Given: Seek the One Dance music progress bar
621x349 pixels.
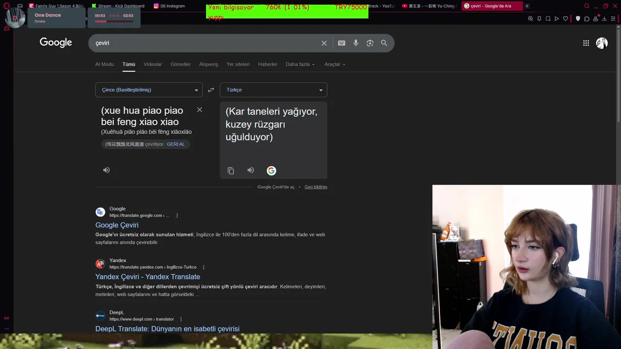Looking at the screenshot, I should point(114,21).
